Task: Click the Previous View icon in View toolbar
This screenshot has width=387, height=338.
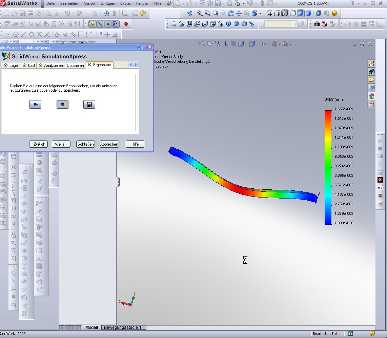Action: (x=189, y=13)
